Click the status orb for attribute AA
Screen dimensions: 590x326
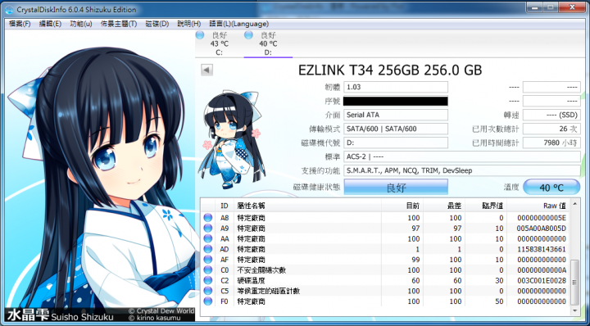pos(207,238)
